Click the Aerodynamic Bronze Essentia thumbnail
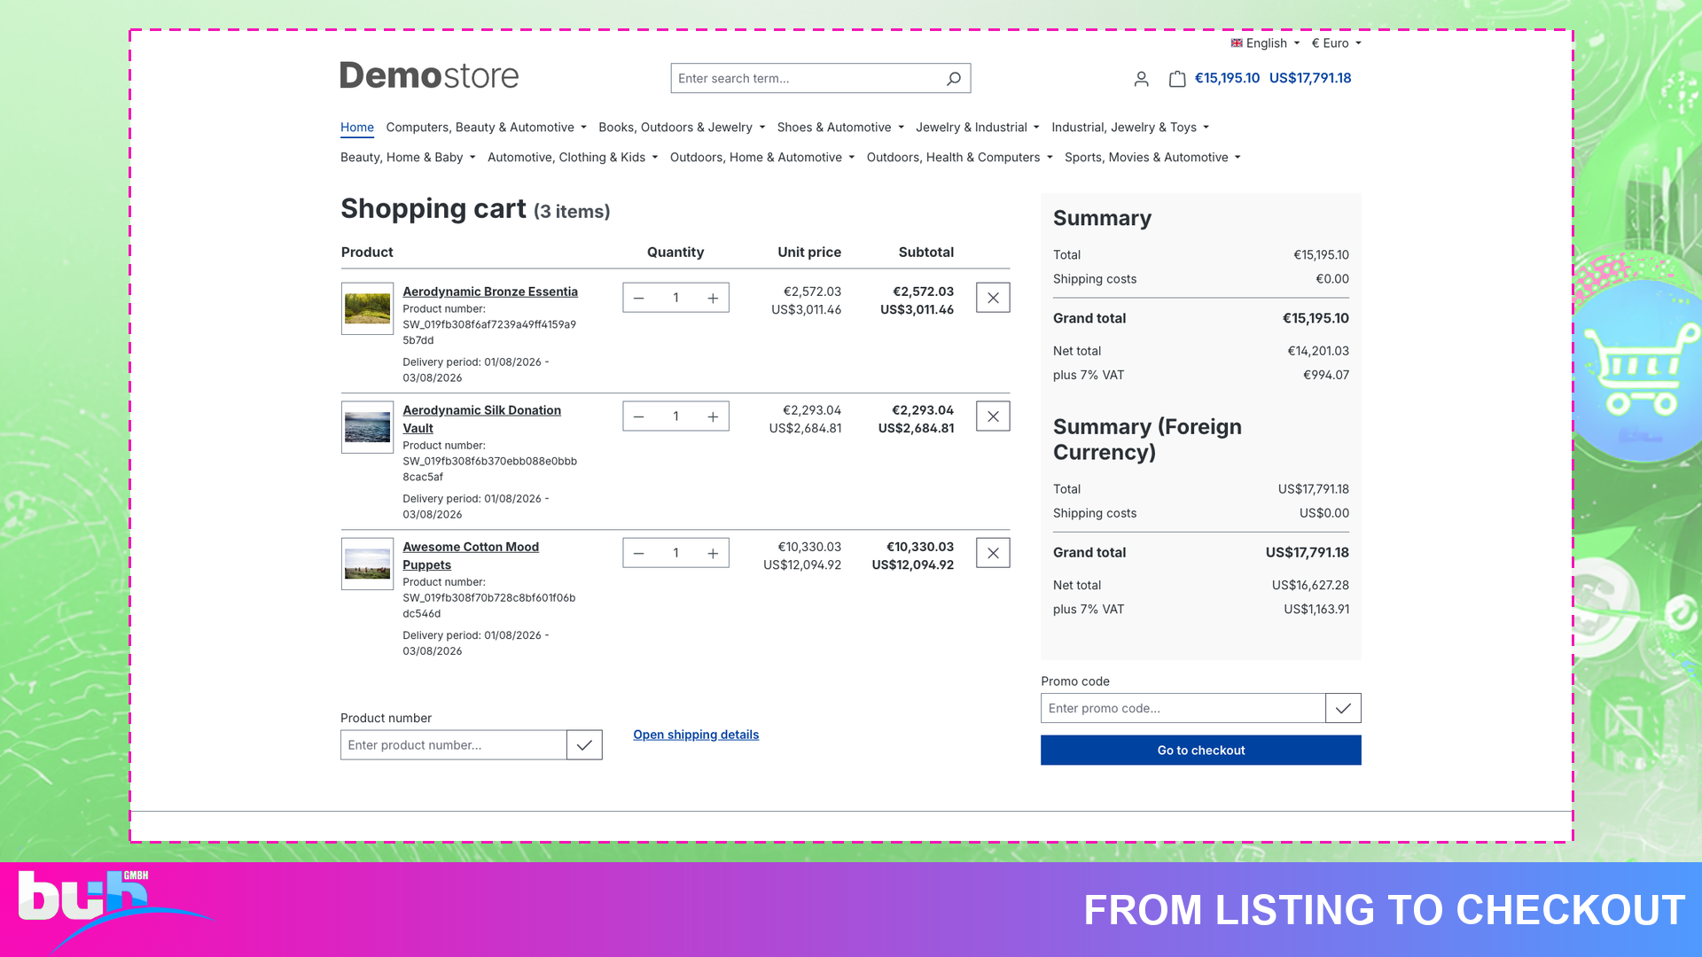The height and width of the screenshot is (957, 1702). (x=367, y=308)
